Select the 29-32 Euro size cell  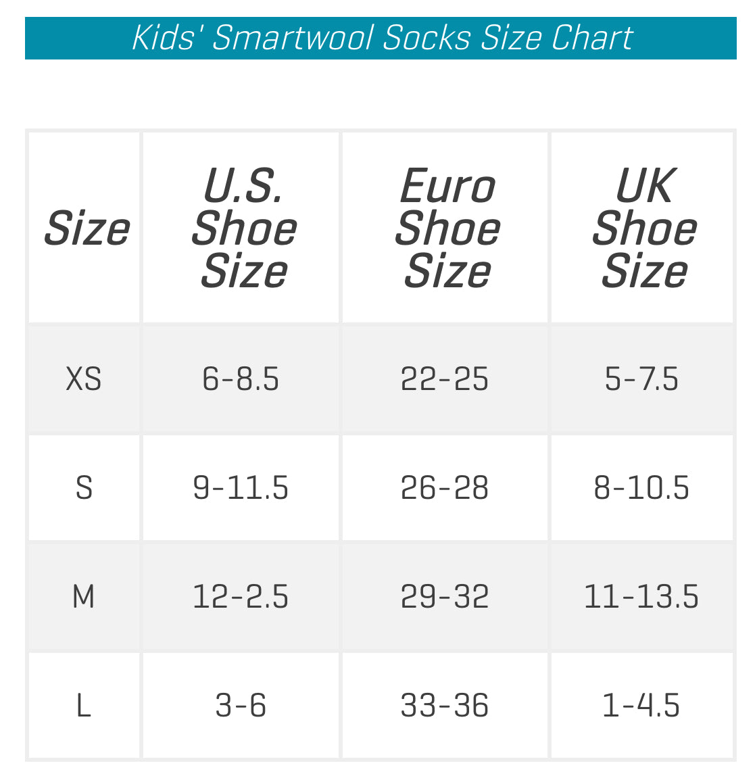(445, 596)
